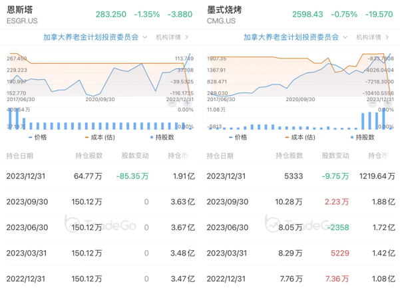
Task: Click 5229 share change value
Action: (x=340, y=253)
